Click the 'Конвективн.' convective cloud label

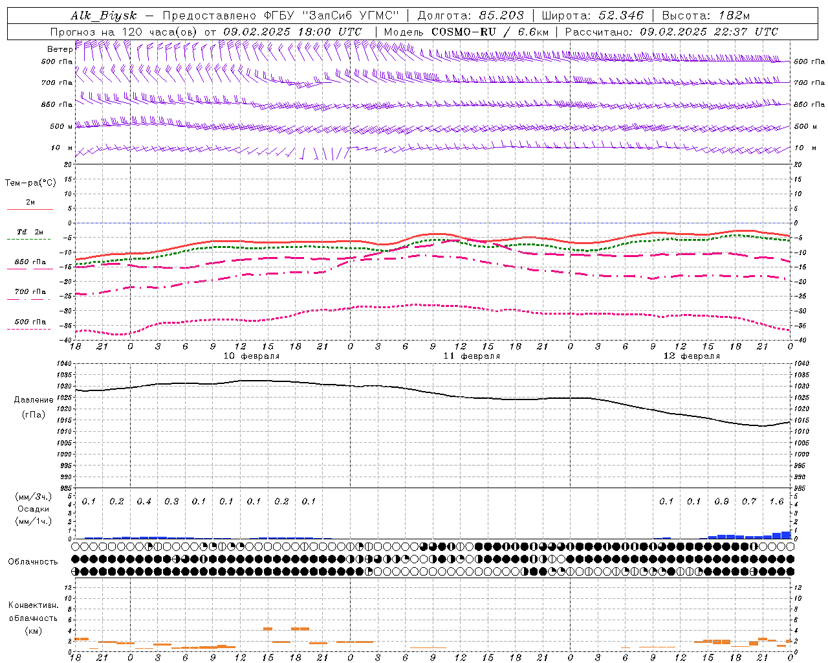click(34, 605)
